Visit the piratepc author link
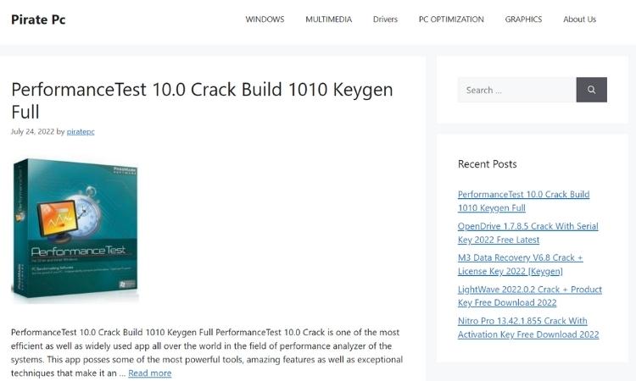636x381 pixels. click(81, 131)
